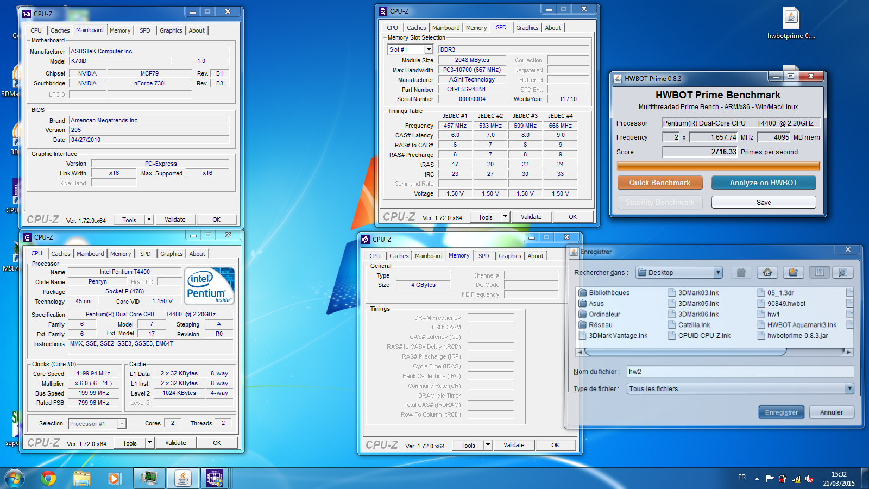Expand the Desktop location combo box
Viewport: 869px width, 489px height.
718,272
